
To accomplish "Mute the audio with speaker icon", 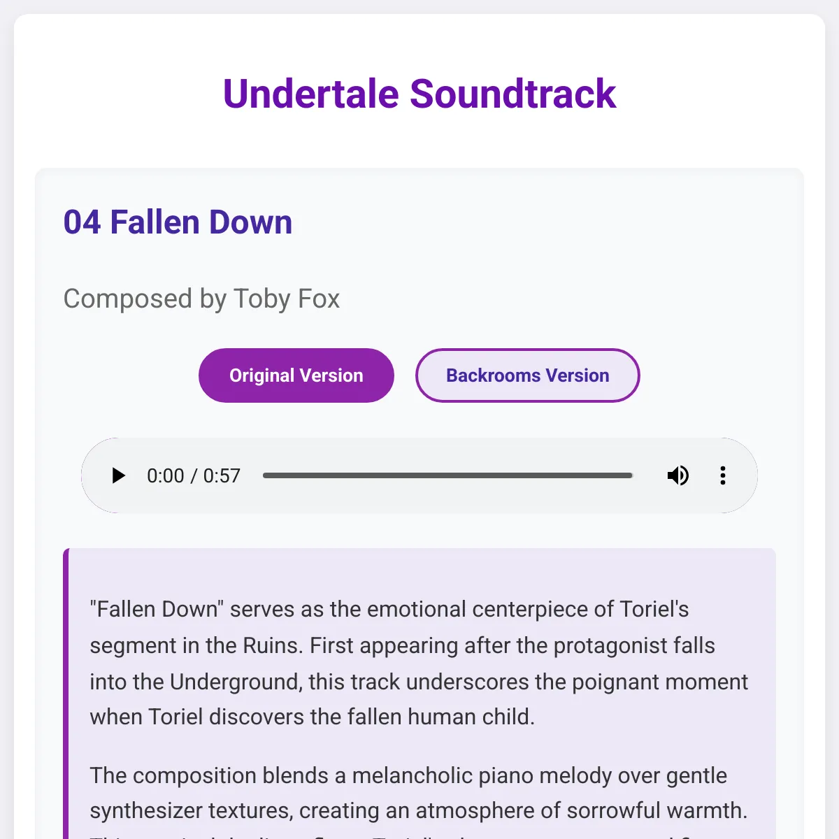I will (x=677, y=475).
